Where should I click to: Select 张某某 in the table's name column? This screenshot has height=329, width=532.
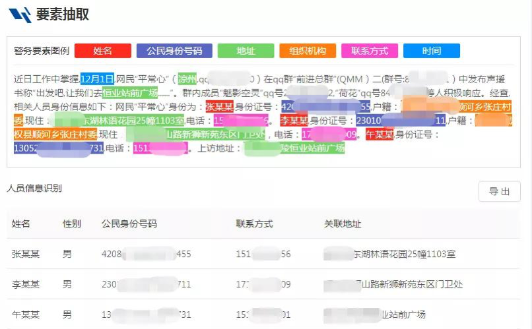point(26,254)
